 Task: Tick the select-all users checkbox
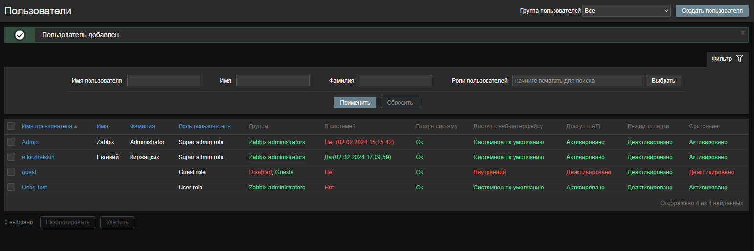point(11,126)
